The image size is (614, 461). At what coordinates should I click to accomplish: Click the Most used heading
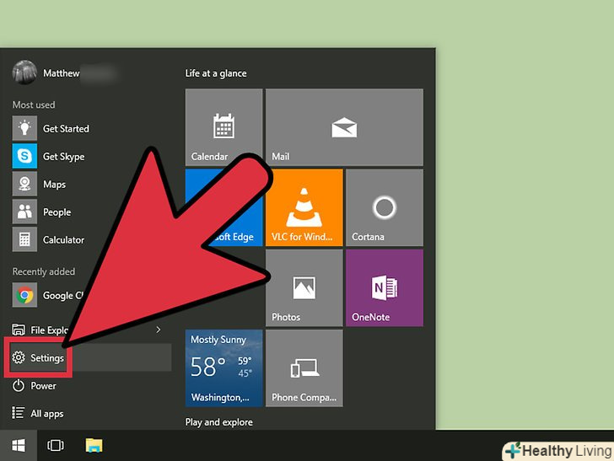(x=34, y=105)
